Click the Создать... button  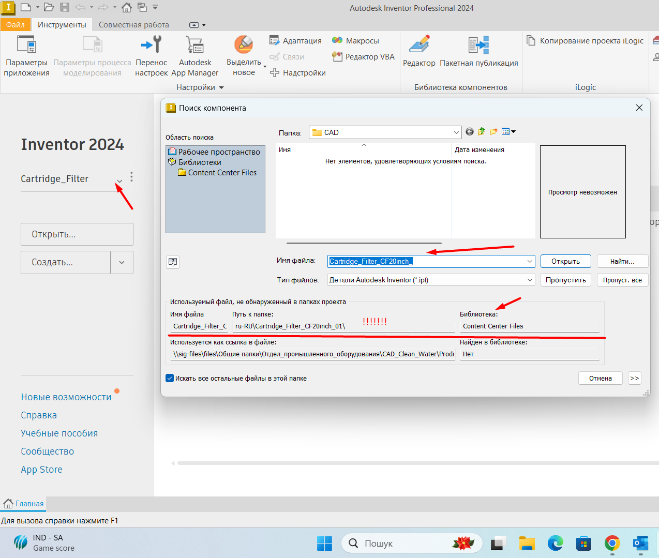(66, 262)
